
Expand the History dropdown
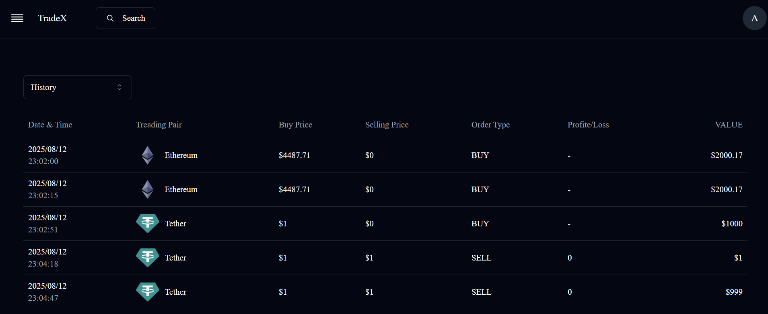pos(78,87)
